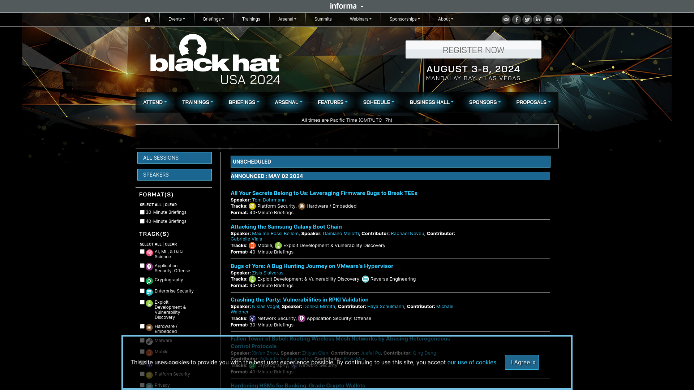Open the Sponsorships dropdown menu
694x390 pixels.
point(405,19)
